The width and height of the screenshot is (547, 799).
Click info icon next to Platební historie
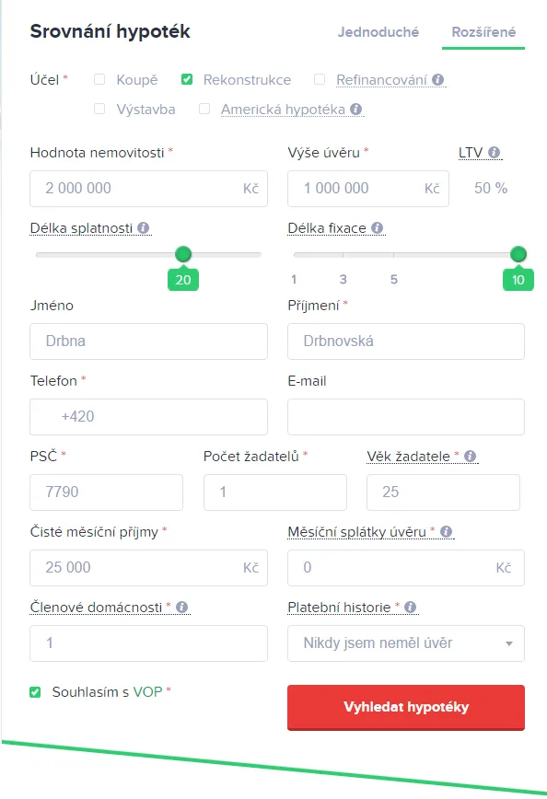(411, 607)
